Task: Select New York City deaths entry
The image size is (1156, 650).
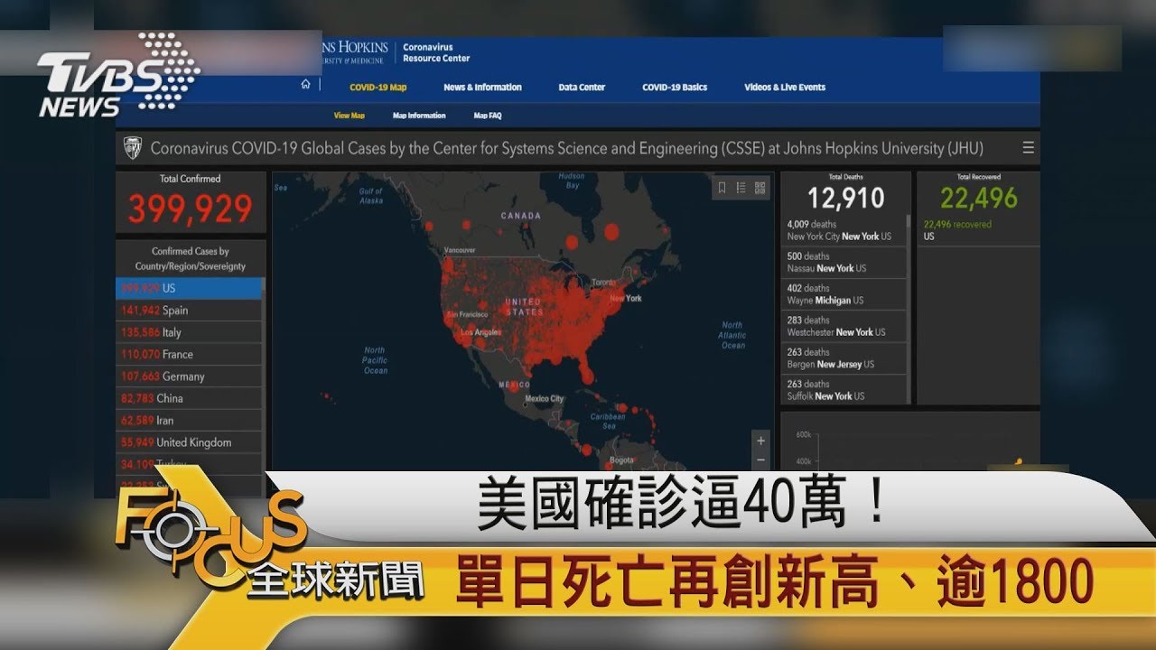Action: pyautogui.click(x=844, y=230)
